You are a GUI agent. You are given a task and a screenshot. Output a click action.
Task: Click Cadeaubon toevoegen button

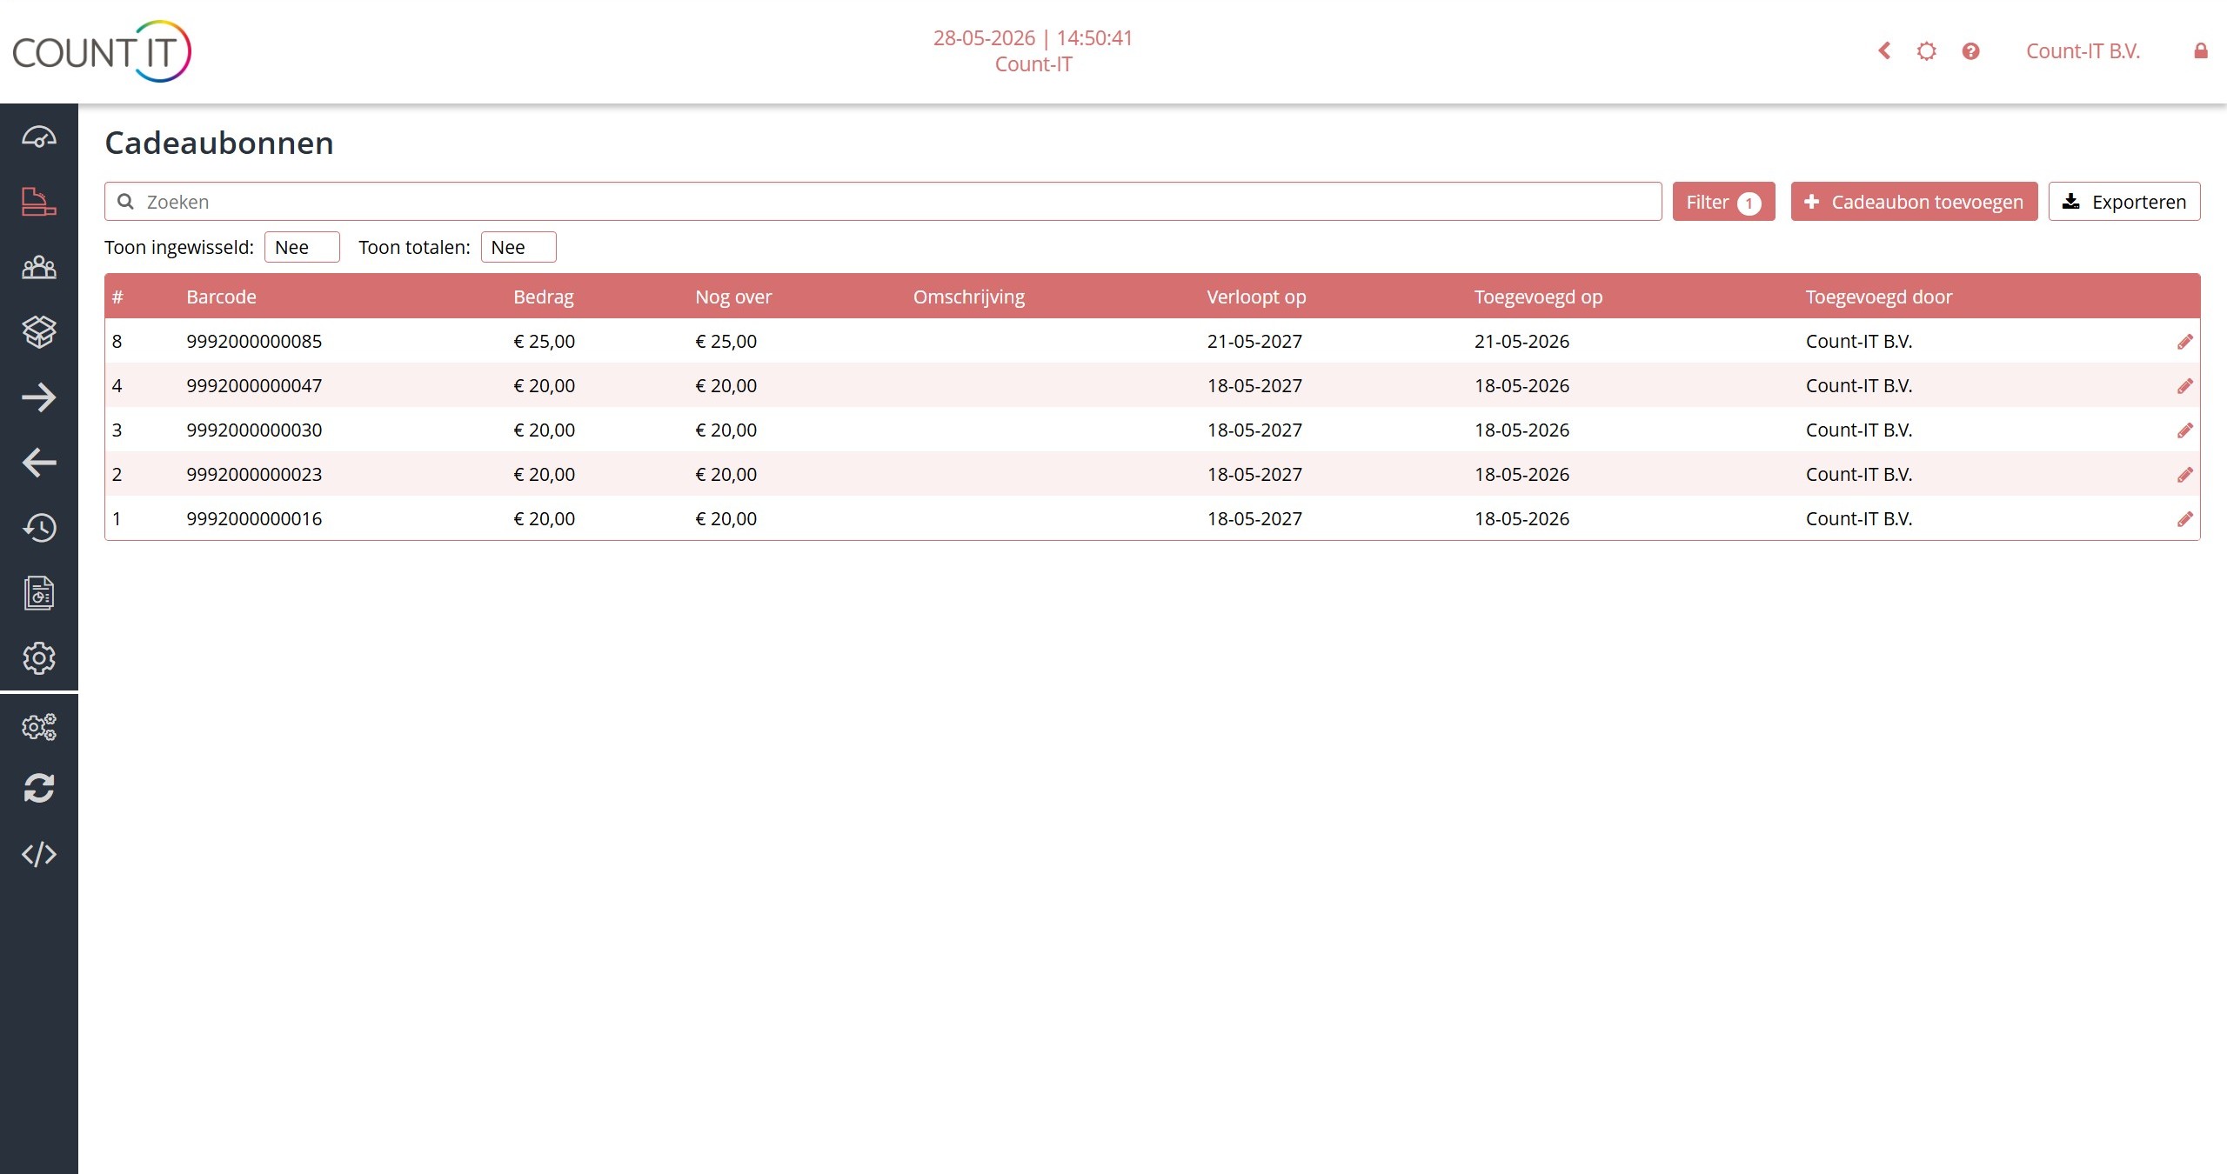pos(1914,202)
